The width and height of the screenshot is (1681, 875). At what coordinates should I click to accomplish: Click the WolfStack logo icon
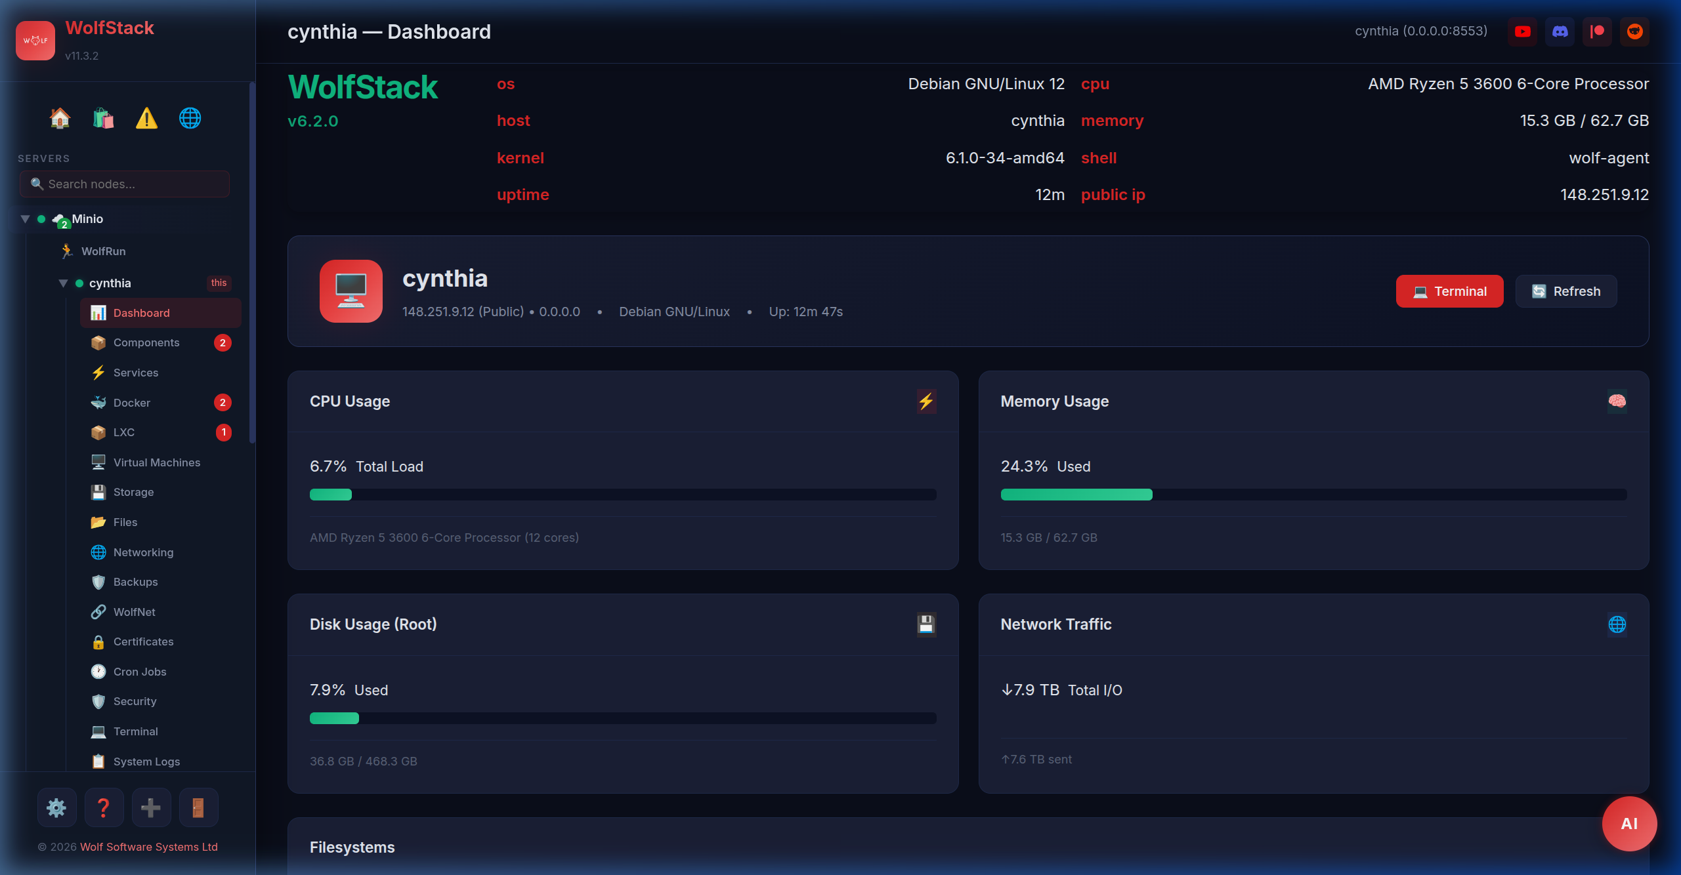(x=35, y=40)
